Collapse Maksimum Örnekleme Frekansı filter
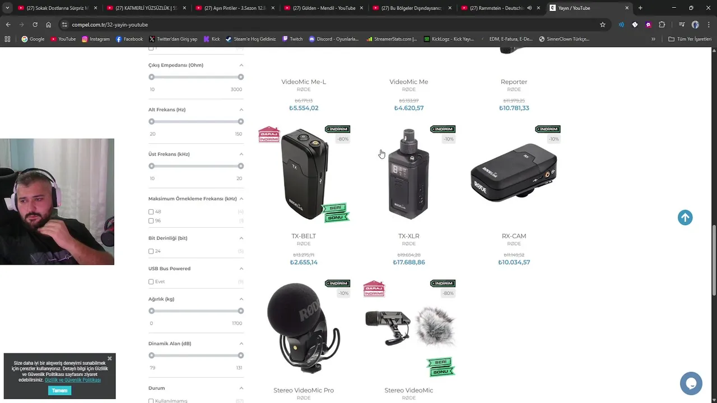This screenshot has height=403, width=717. [241, 199]
